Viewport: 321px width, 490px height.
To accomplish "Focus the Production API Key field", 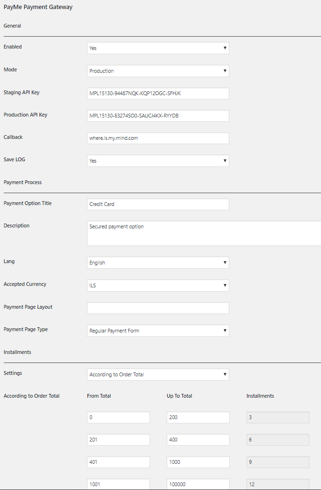I will coord(158,116).
